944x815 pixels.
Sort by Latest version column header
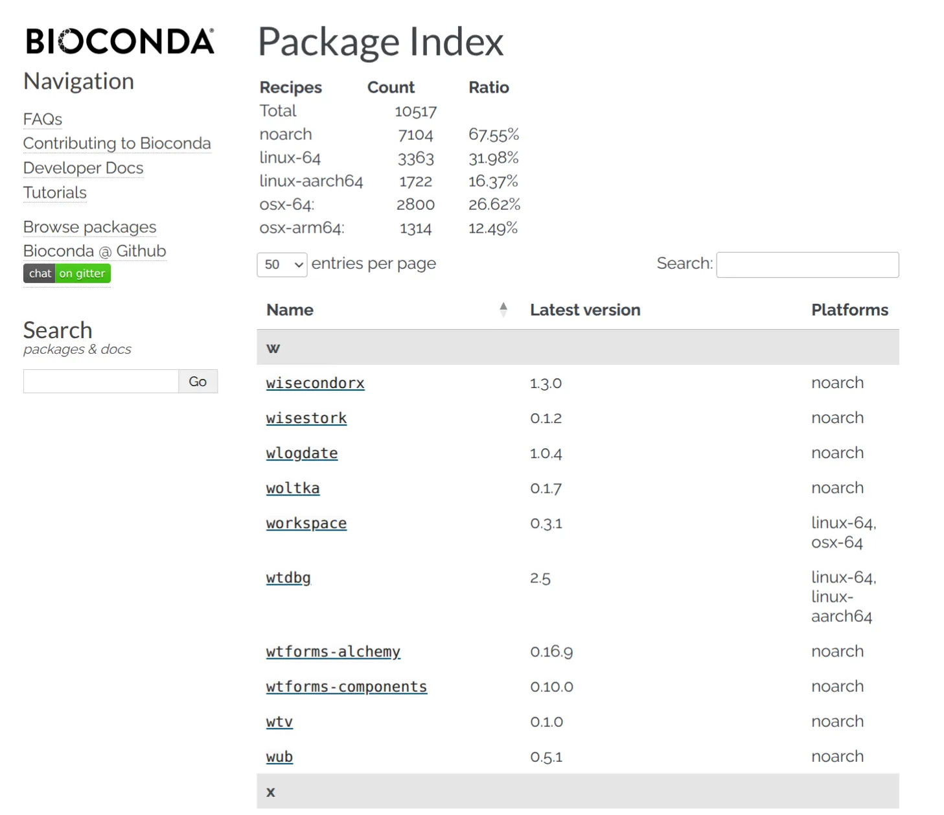pyautogui.click(x=585, y=310)
